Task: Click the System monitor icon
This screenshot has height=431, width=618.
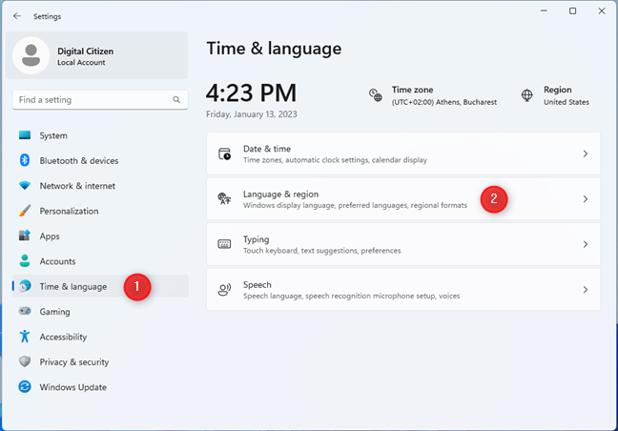Action: tap(25, 135)
